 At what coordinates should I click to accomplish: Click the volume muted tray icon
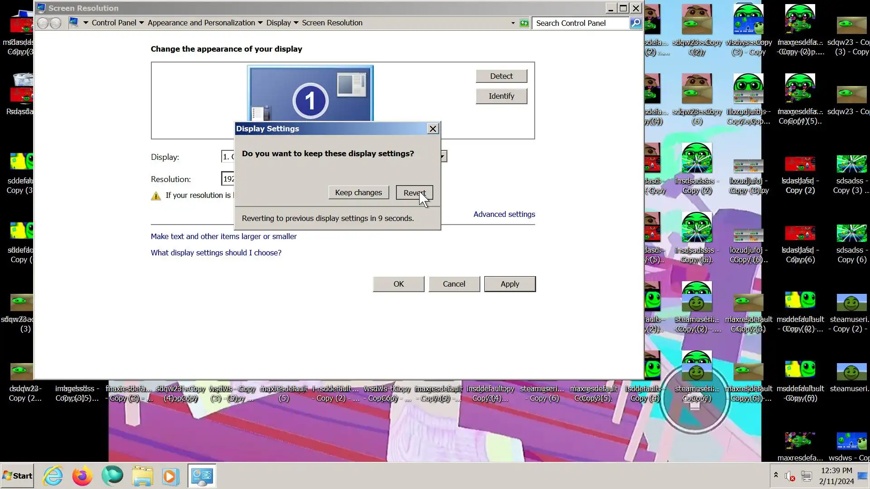790,476
